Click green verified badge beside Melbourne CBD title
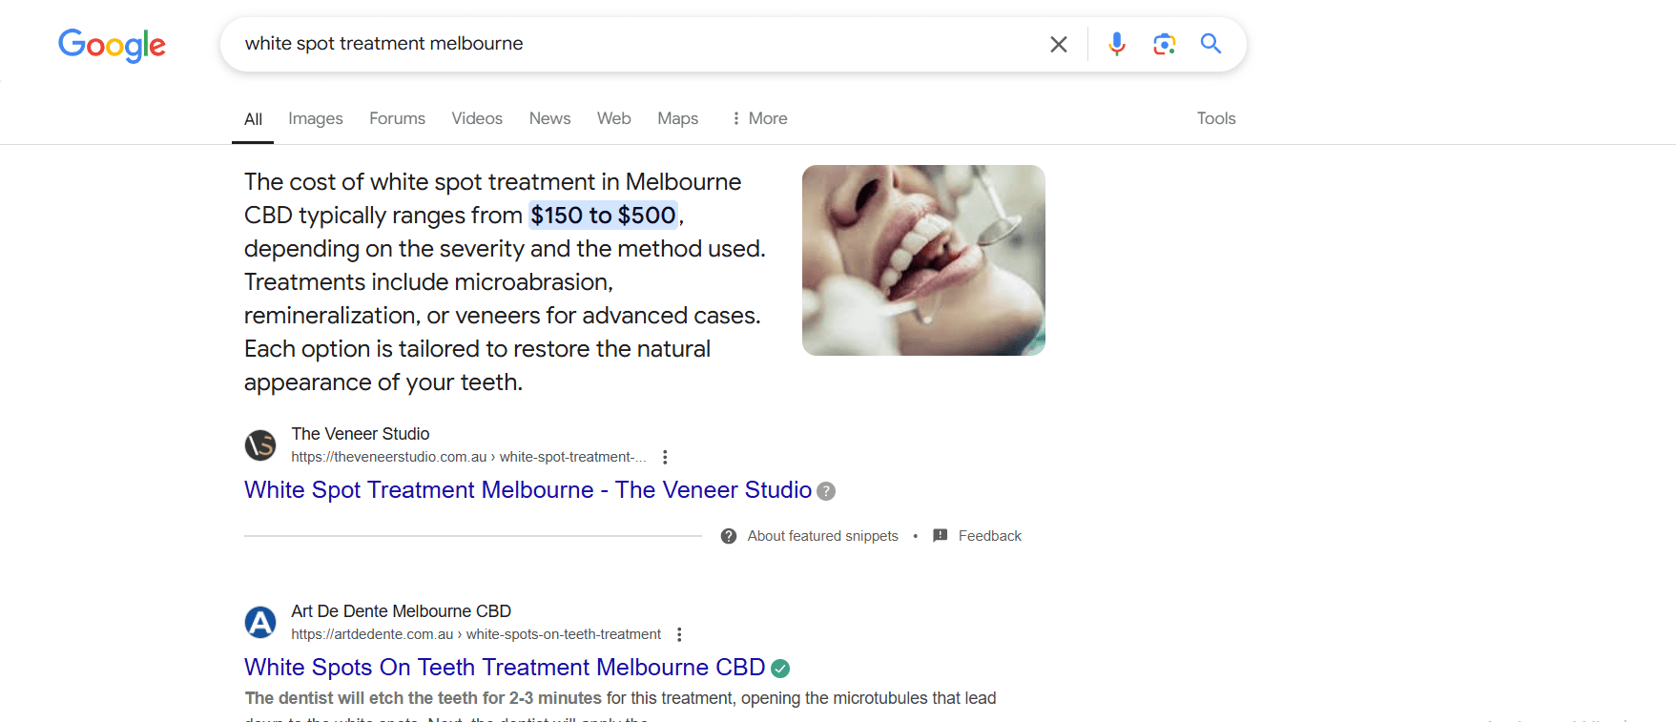 (x=780, y=669)
